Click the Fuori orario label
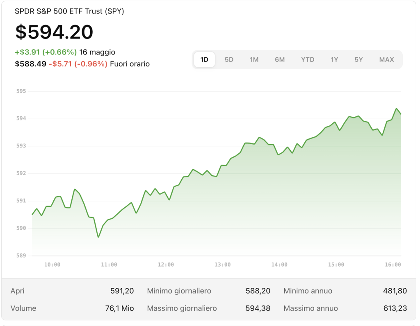Image resolution: width=420 pixels, height=326 pixels. [130, 64]
